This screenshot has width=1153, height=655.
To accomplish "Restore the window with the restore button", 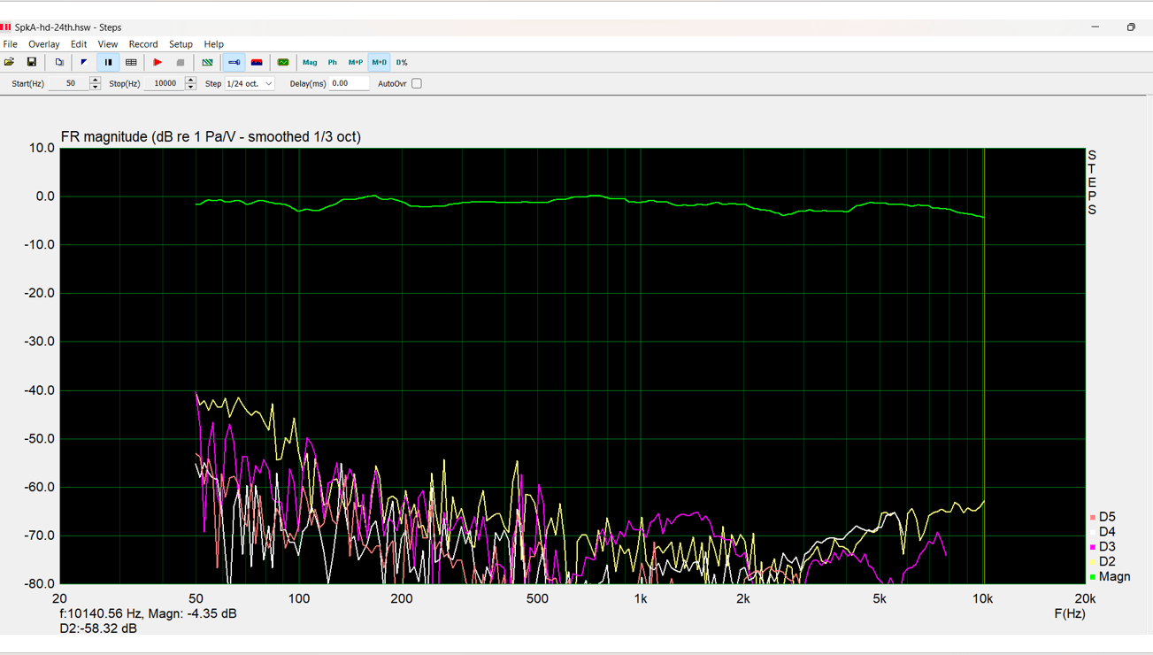I will 1131,27.
